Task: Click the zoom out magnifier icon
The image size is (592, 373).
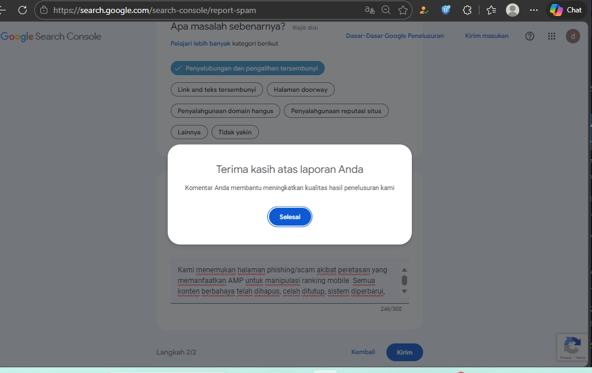Action: click(x=386, y=10)
